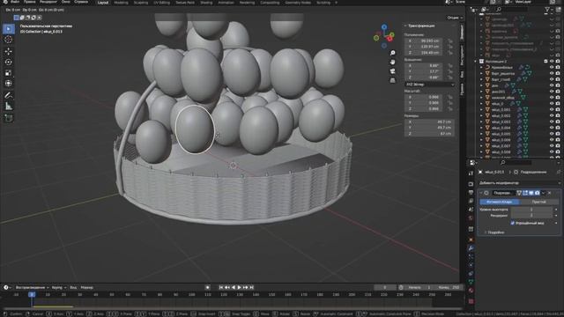Click the outliner filter funnel icon
This screenshot has height=317, width=564.
coord(547,10)
